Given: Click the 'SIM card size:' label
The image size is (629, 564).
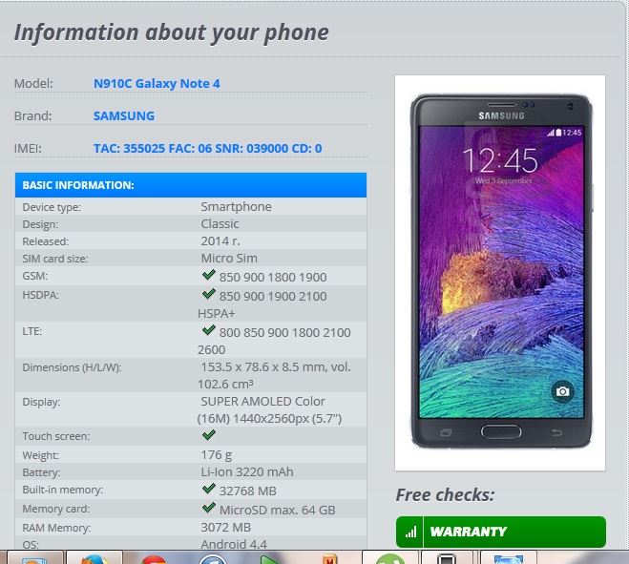Looking at the screenshot, I should (55, 260).
